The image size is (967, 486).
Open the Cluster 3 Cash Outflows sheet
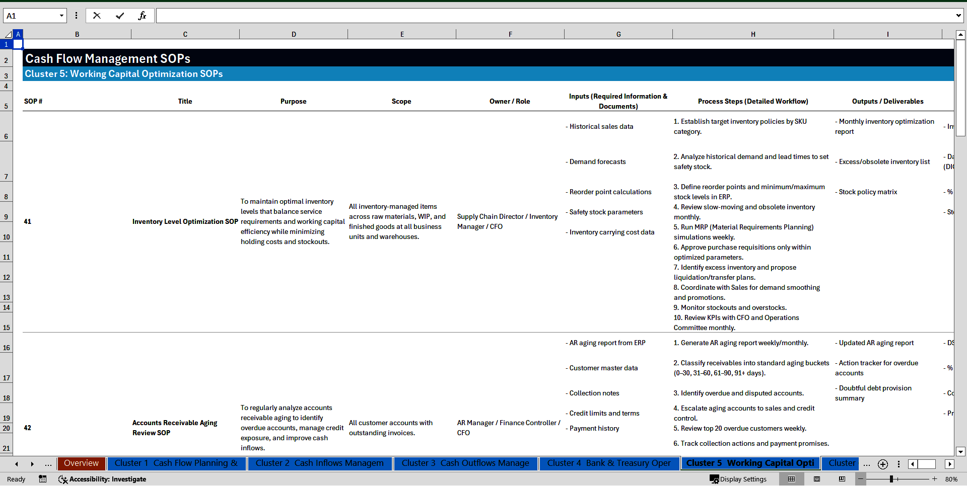464,463
